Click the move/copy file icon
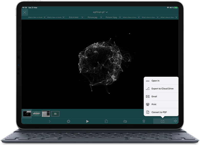Viewport: 200px width, 145px height. 106,121
